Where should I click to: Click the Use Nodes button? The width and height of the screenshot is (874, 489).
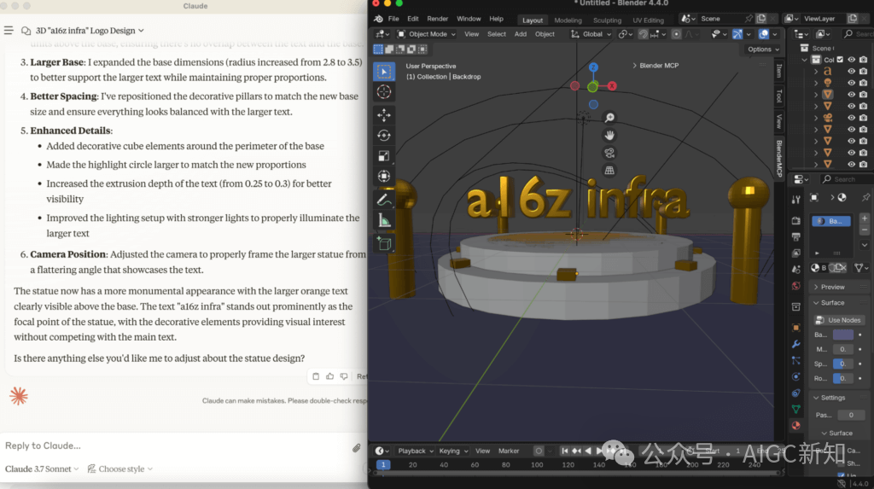tap(838, 320)
